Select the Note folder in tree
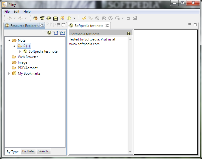The image size is (202, 159). click(22, 40)
